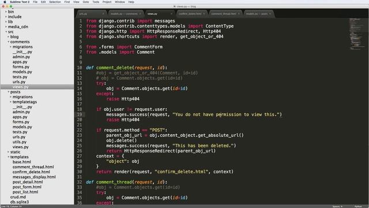369x208 pixels.
Task: Open confirm_delete.html in the sidebar
Action: pyautogui.click(x=31, y=172)
